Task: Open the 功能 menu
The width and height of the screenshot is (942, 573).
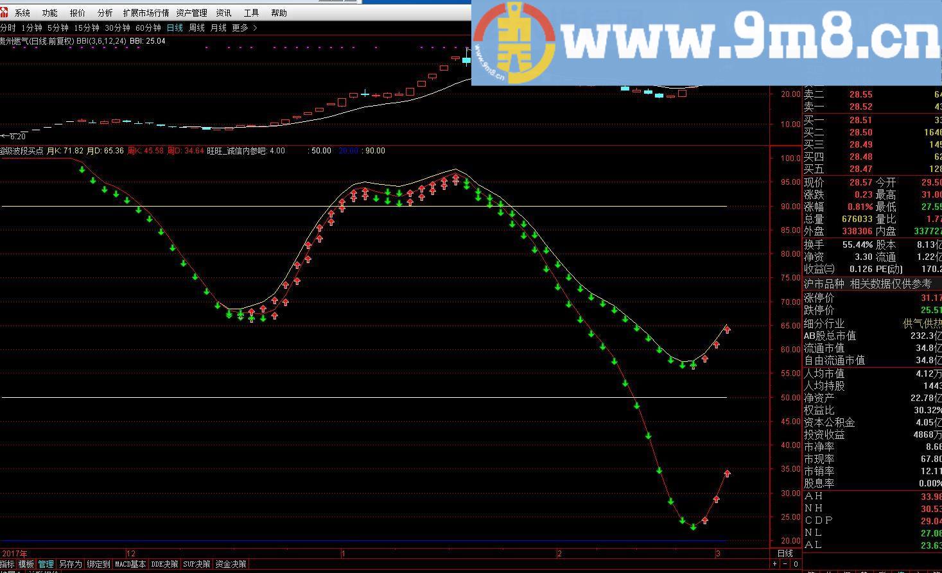Action: click(x=49, y=13)
